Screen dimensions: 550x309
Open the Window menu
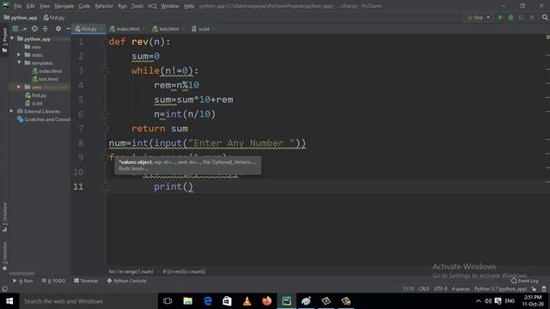pyautogui.click(x=170, y=6)
